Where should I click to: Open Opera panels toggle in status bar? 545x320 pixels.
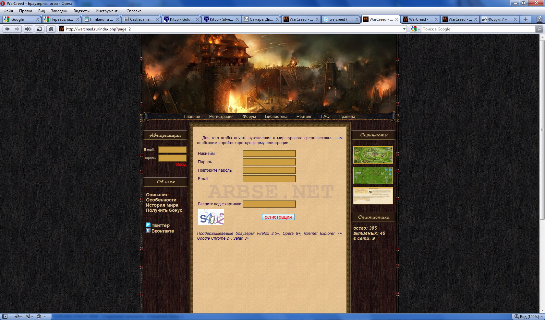pos(5,316)
